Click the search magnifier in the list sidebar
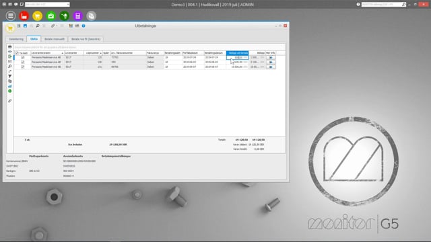431x242 pixels. click(x=10, y=67)
